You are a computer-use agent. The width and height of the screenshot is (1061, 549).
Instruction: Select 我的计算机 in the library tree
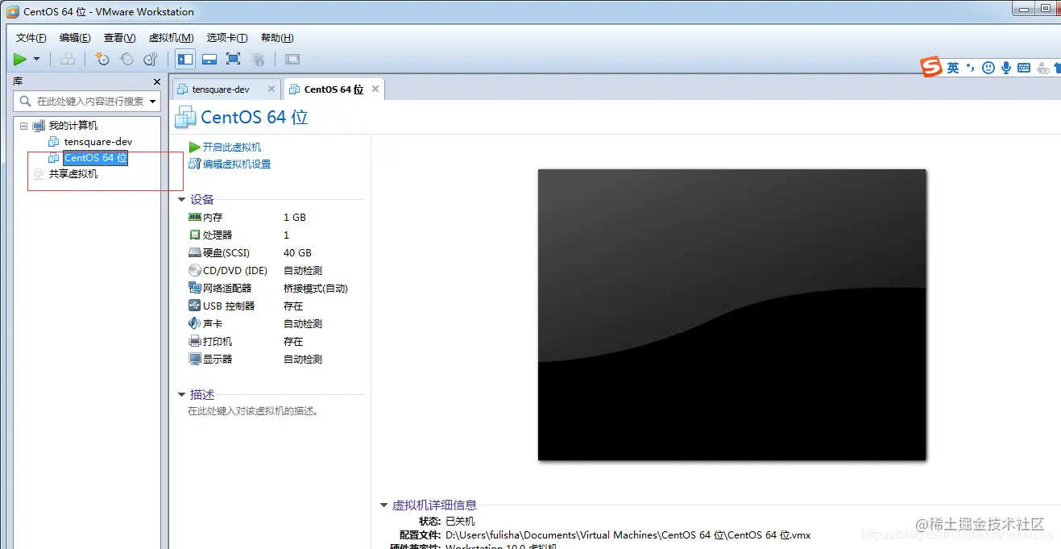point(73,126)
